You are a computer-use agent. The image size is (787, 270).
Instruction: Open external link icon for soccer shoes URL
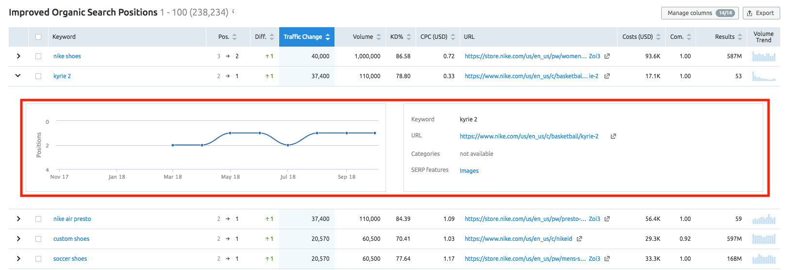coord(607,259)
